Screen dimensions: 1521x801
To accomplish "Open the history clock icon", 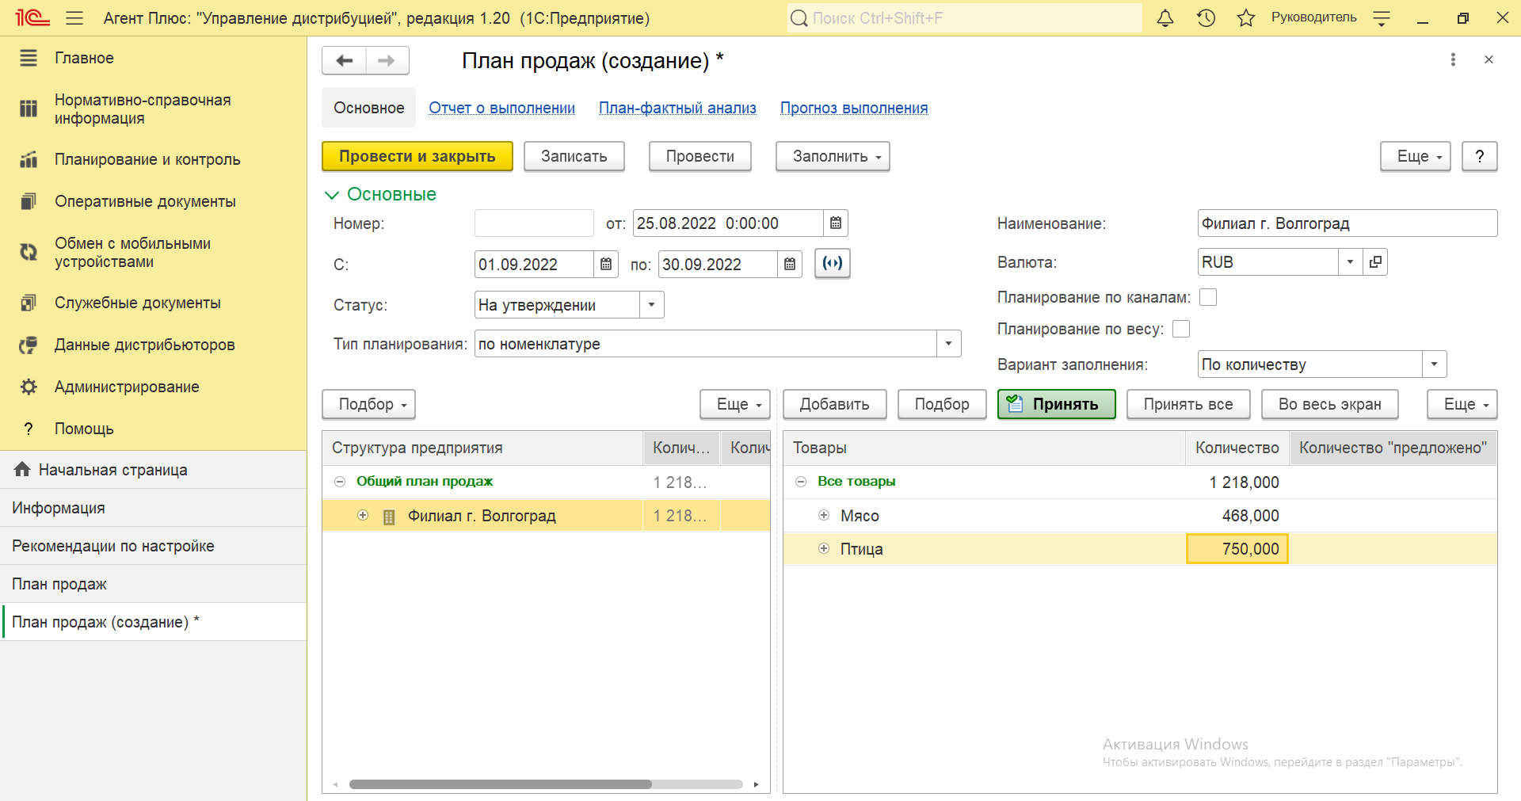I will (1206, 18).
